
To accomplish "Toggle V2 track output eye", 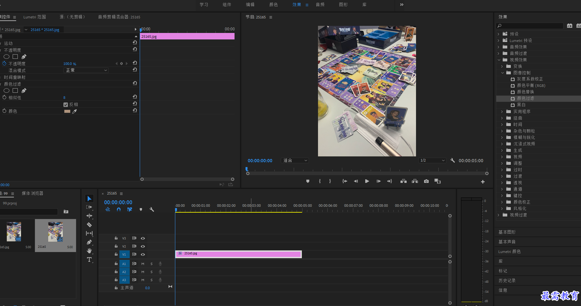I will (x=143, y=246).
